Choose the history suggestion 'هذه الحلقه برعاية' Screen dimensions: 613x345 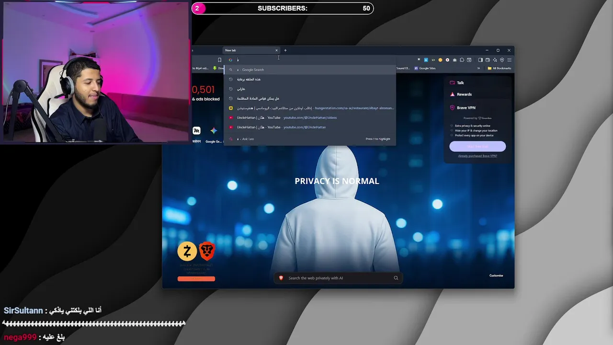click(310, 79)
